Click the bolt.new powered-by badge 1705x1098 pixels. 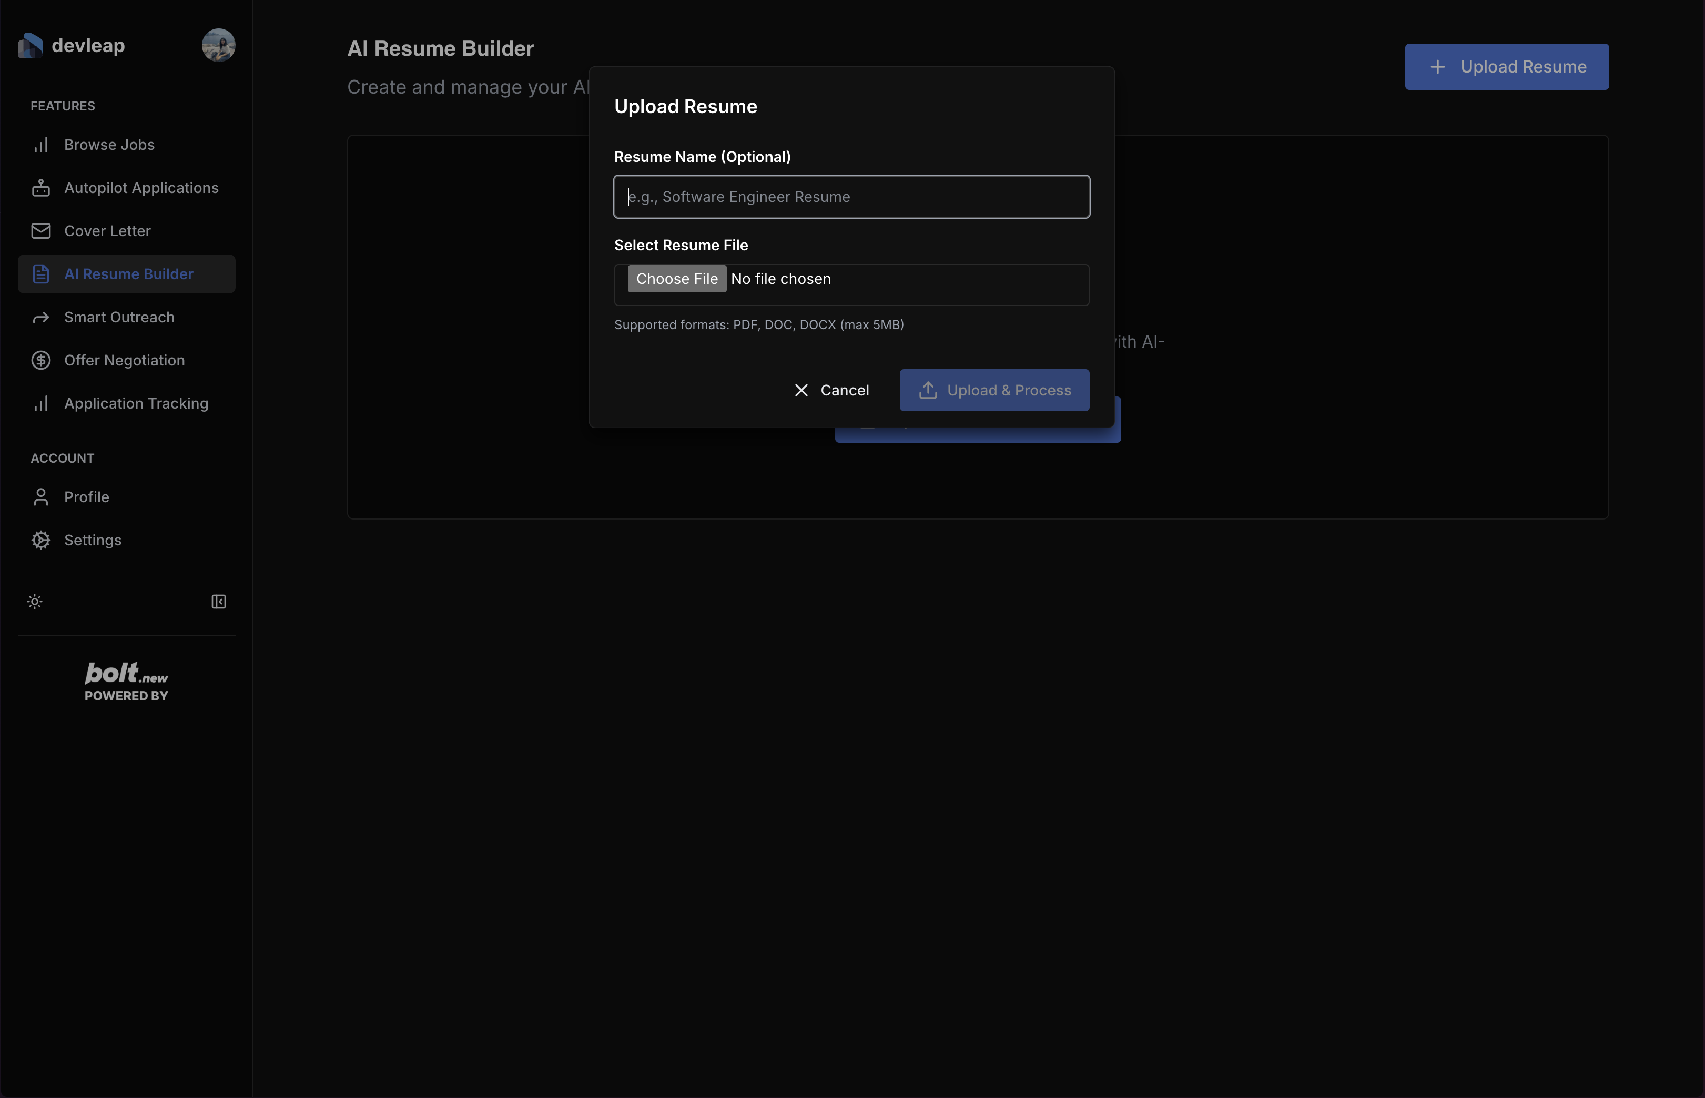tap(126, 682)
